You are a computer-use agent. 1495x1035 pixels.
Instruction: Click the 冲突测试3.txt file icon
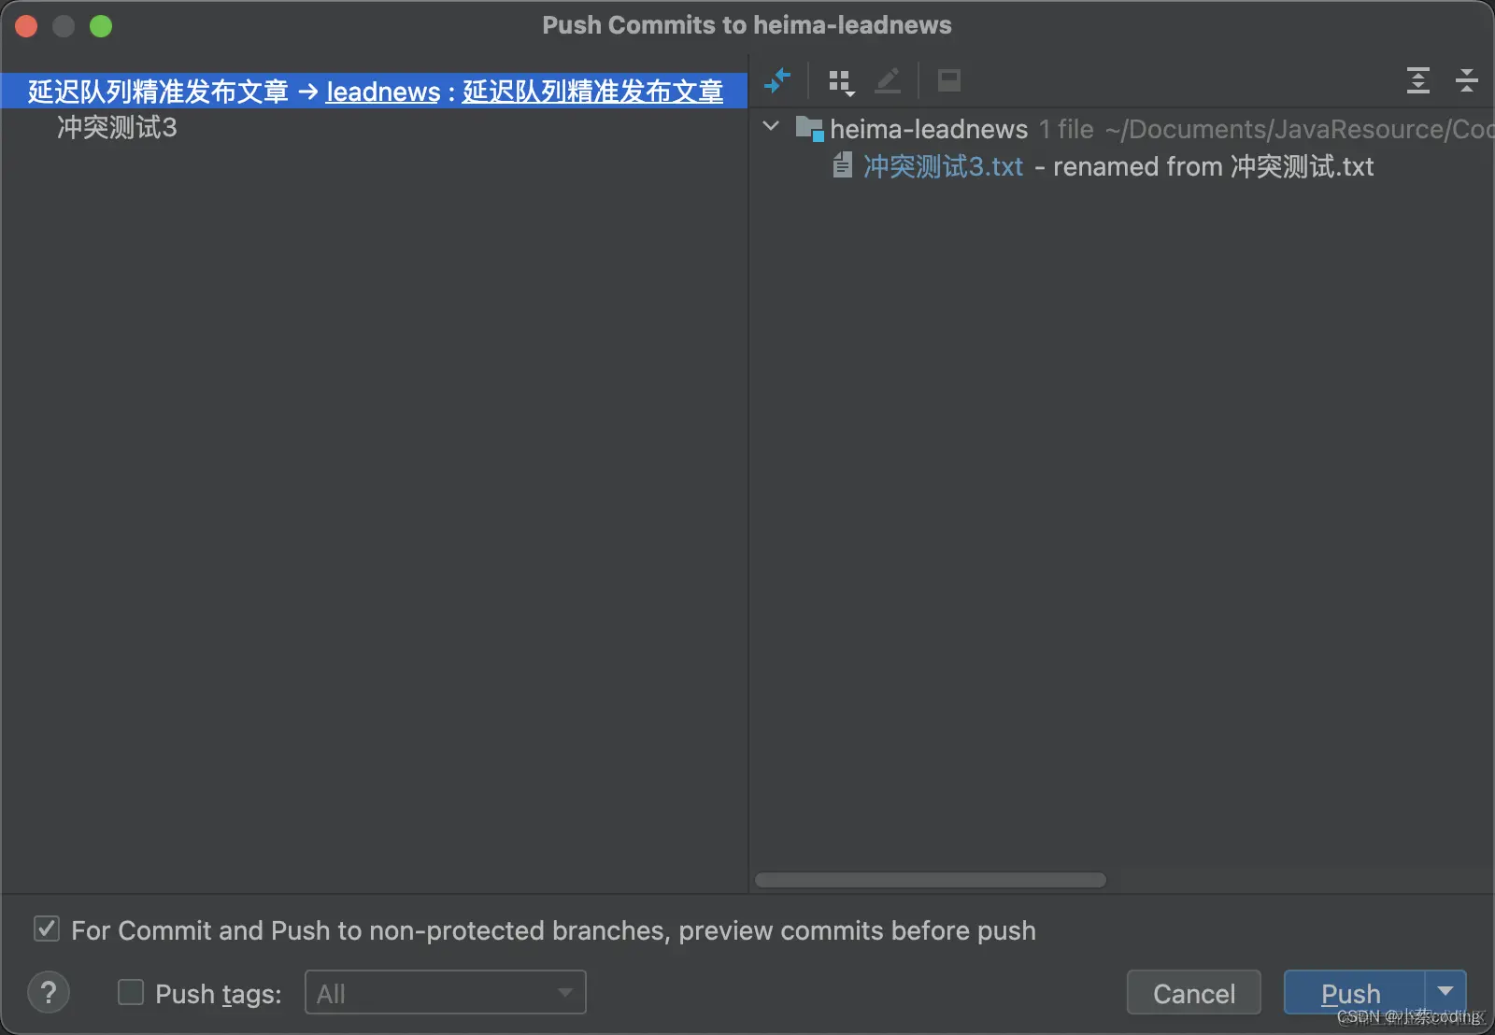[x=843, y=165]
